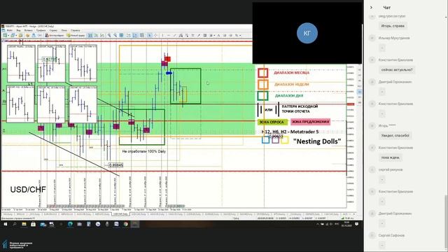Open the Файл menu in MetaTrader

click(10, 30)
